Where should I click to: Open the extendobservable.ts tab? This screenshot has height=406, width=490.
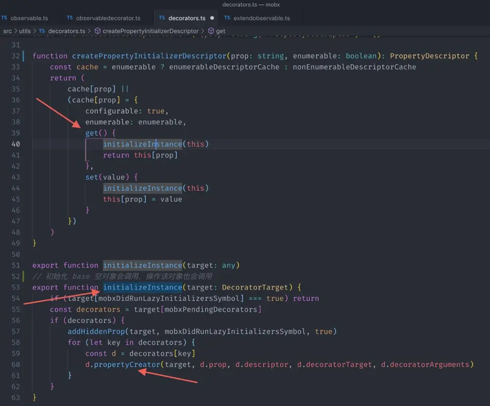261,18
